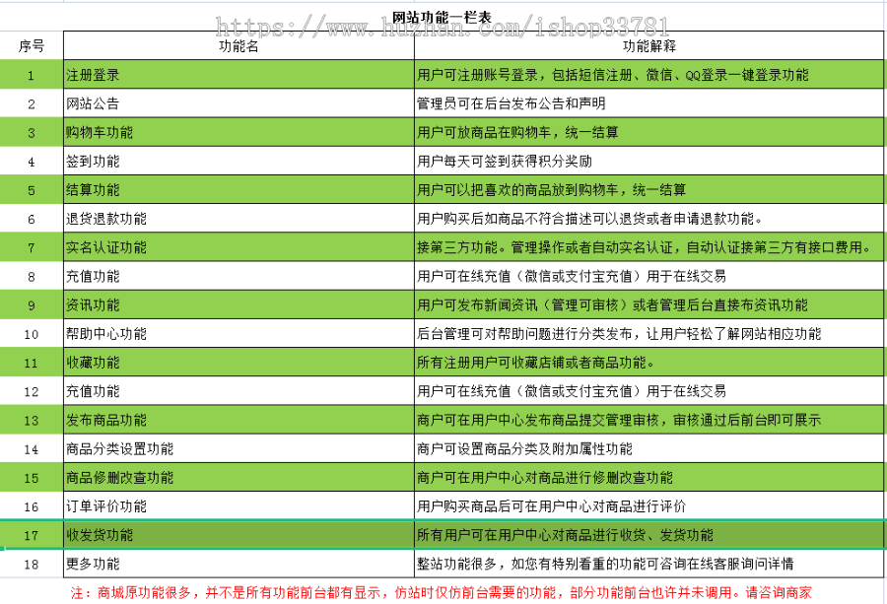Select the 收发货功能 cell
Viewport: 887px width, 604px height.
pyautogui.click(x=239, y=534)
